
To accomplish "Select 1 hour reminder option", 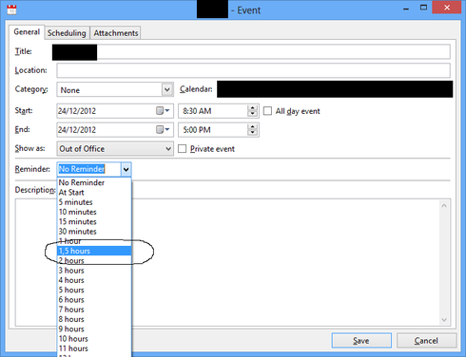I will [94, 241].
